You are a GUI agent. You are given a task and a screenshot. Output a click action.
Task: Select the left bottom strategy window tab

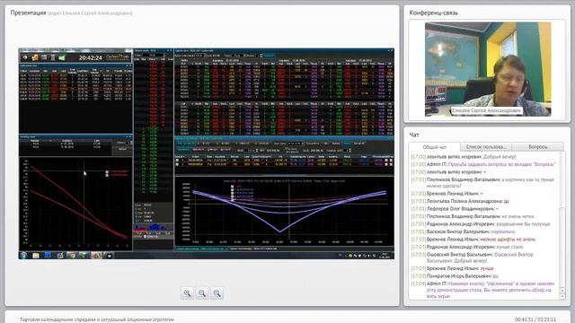click(201, 249)
